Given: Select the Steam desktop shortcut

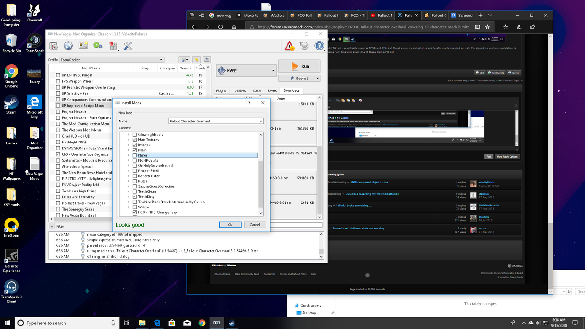Looking at the screenshot, I should [11, 104].
